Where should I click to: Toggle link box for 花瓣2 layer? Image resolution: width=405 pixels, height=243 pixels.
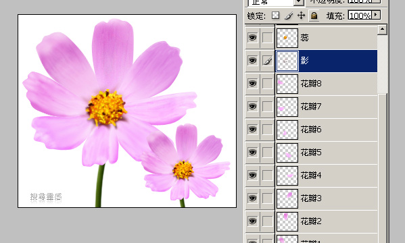(267, 221)
